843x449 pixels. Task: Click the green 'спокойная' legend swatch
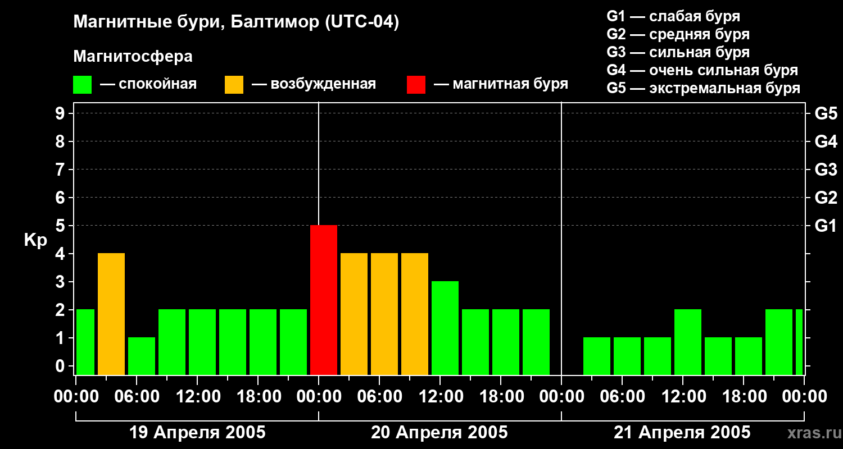(82, 85)
